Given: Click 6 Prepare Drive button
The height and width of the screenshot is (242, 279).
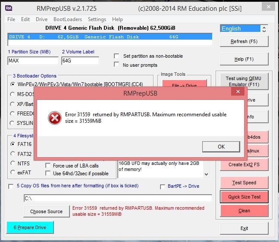Looking at the screenshot, I should pos(30,227).
